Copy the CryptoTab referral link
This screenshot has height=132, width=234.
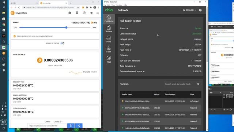coord(71,126)
